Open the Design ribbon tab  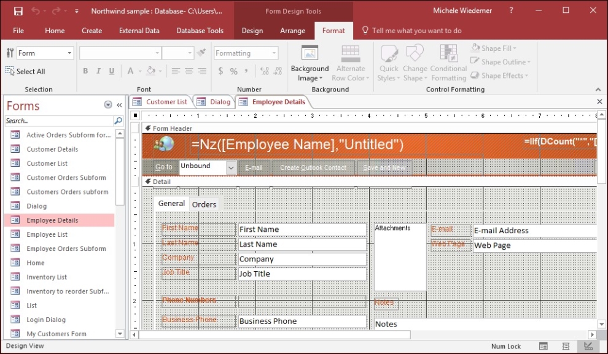(x=252, y=31)
